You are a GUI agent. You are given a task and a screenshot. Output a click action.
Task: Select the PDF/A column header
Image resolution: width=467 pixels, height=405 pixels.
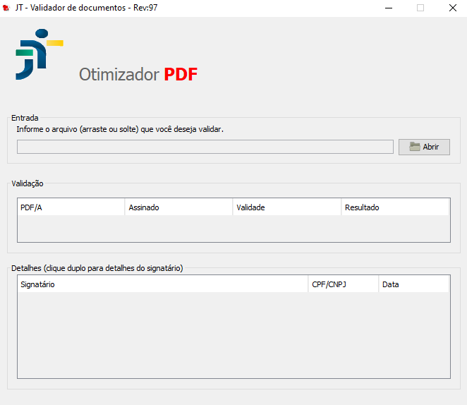click(x=71, y=207)
